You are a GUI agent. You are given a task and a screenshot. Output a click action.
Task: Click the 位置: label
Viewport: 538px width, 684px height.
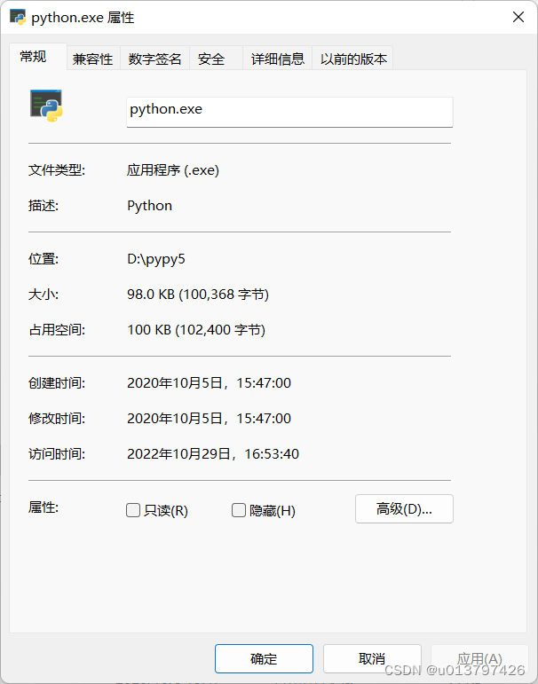[x=44, y=259]
